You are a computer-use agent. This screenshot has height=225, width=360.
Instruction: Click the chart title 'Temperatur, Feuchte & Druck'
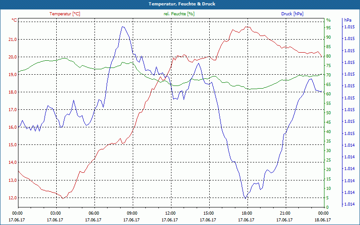point(182,4)
